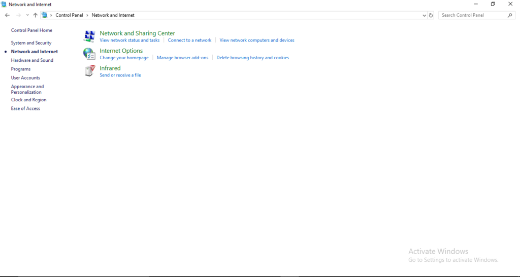This screenshot has width=520, height=277.
Task: Open Manage browser add-ons link
Action: pyautogui.click(x=182, y=58)
